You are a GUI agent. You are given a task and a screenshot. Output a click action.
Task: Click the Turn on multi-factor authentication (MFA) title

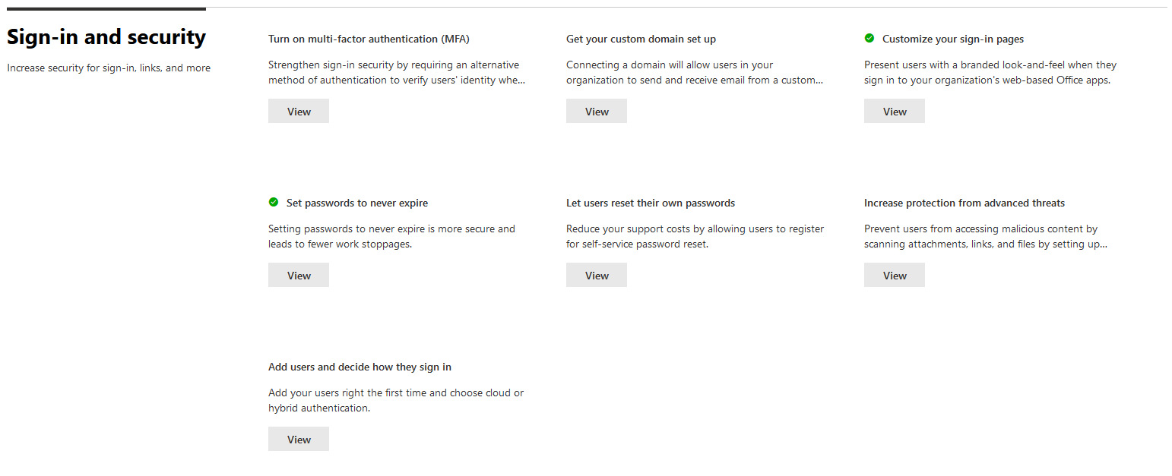[369, 39]
